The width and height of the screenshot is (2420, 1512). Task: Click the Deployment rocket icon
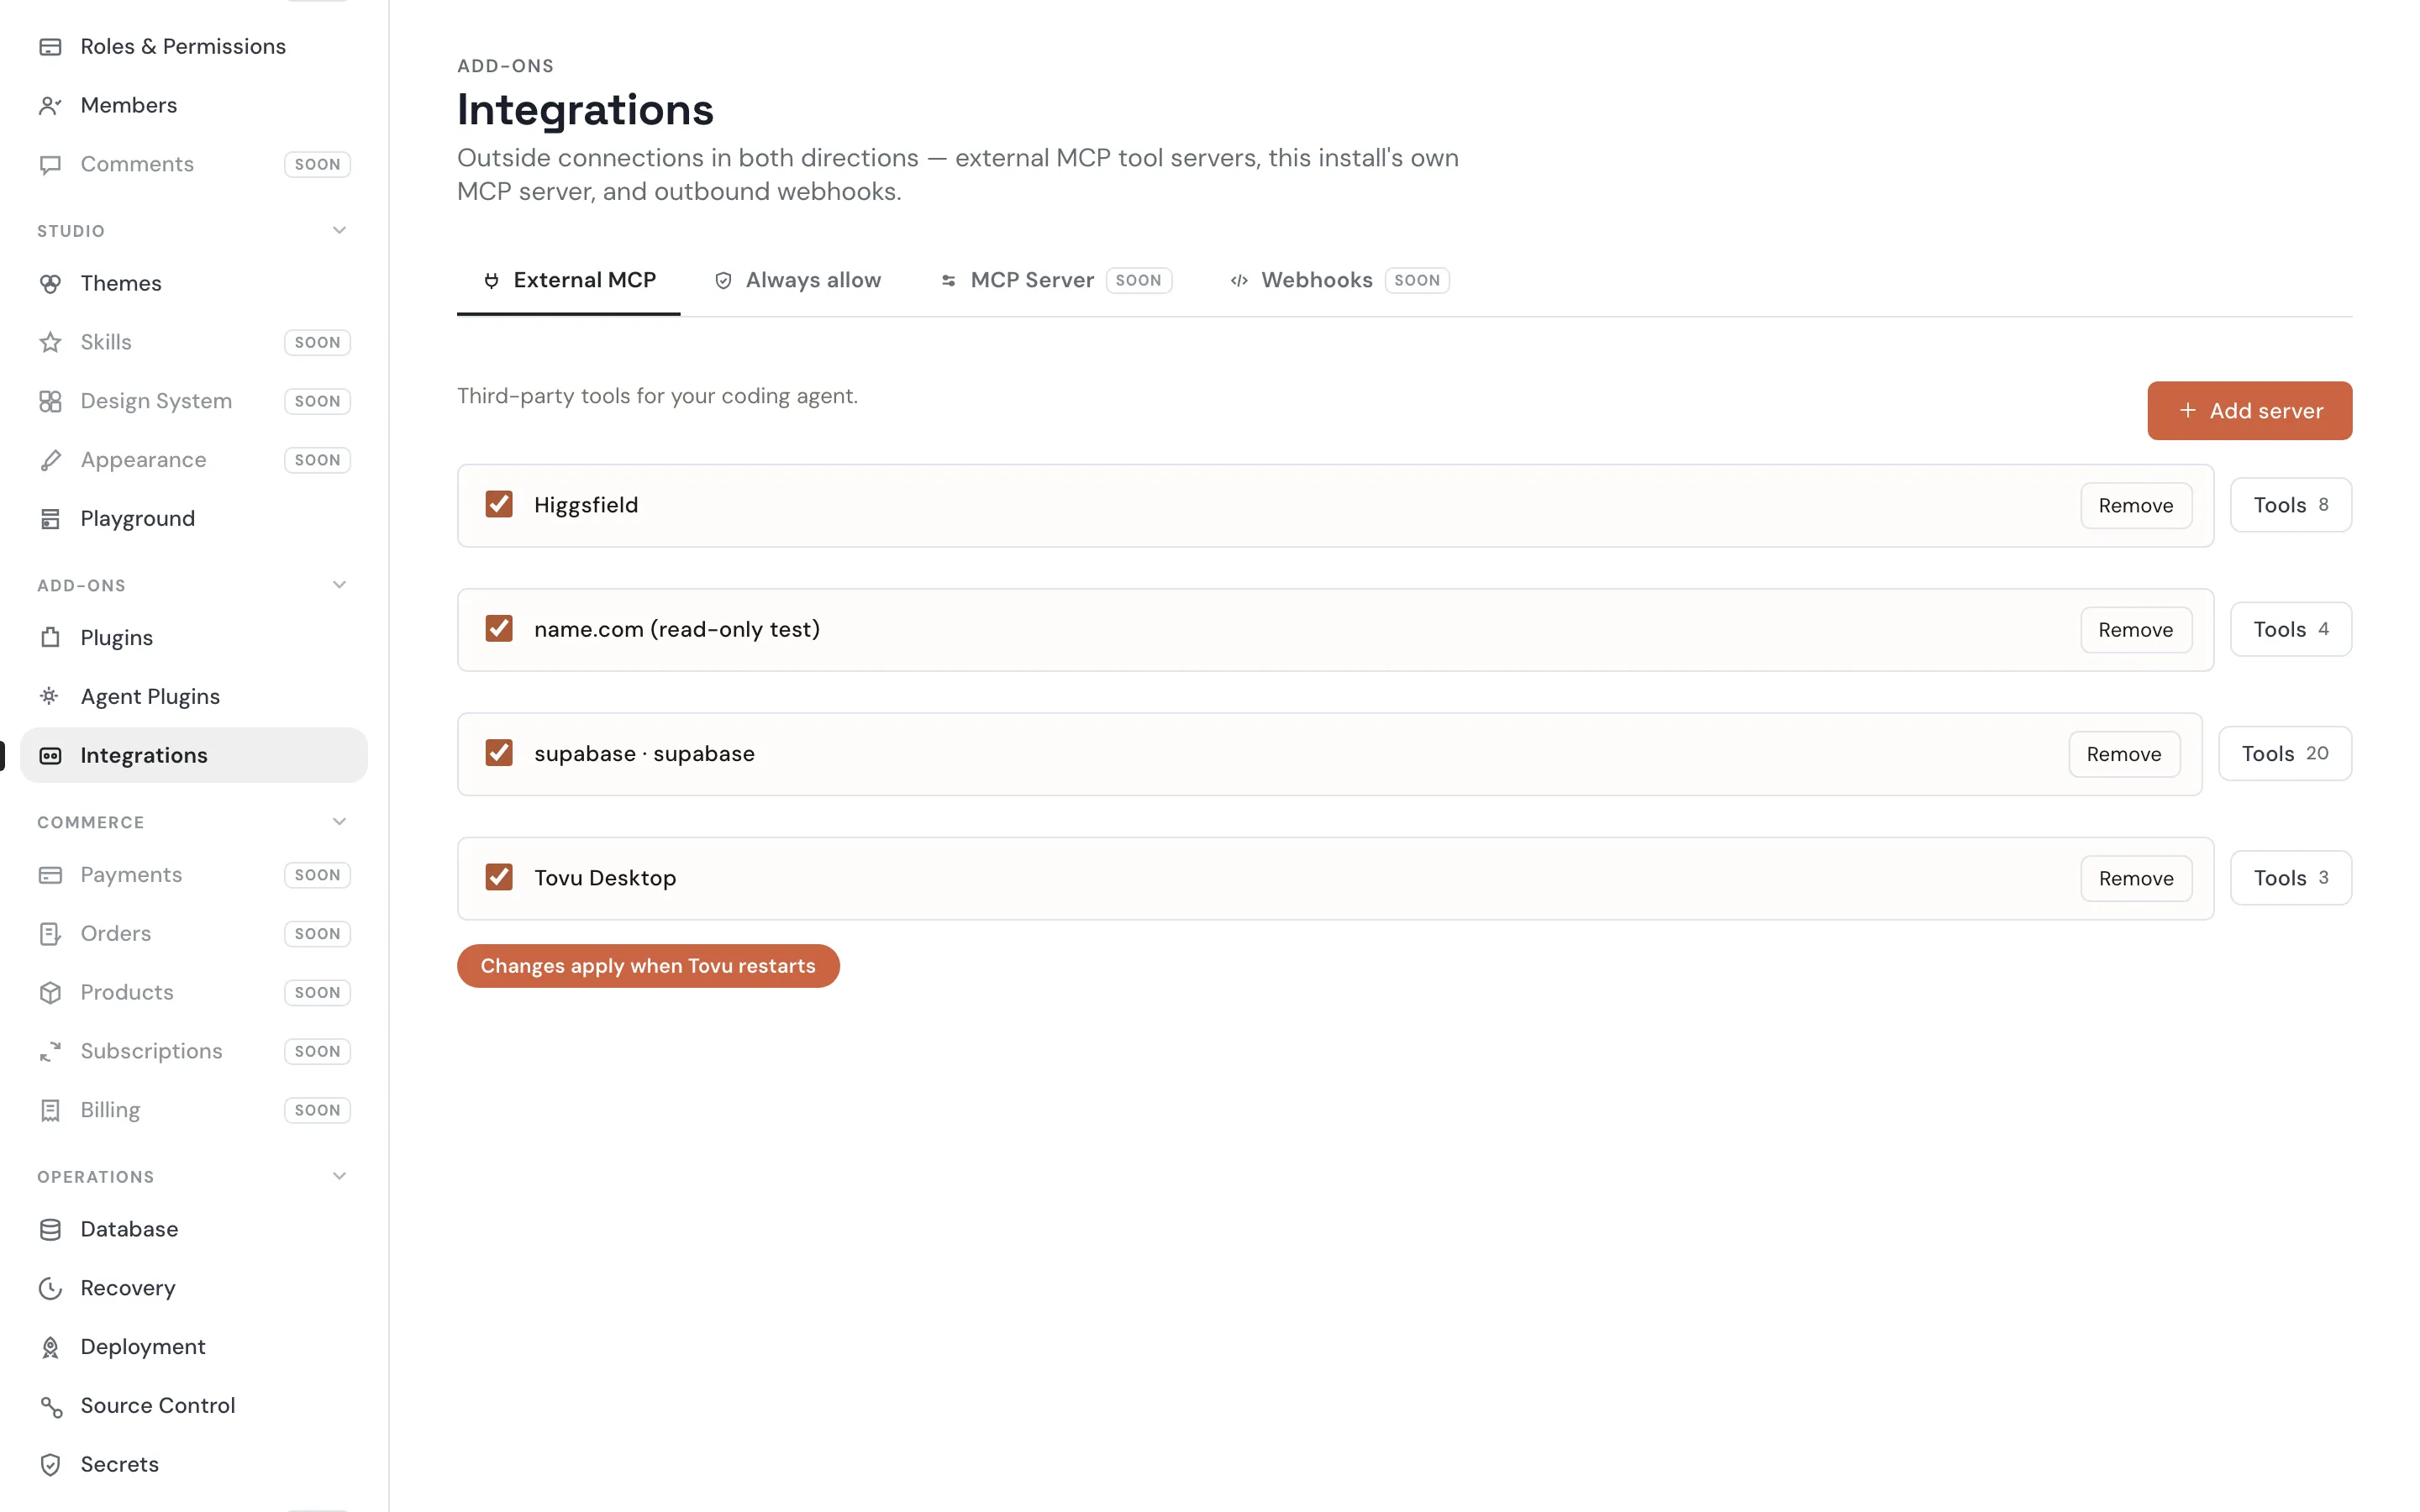click(50, 1348)
